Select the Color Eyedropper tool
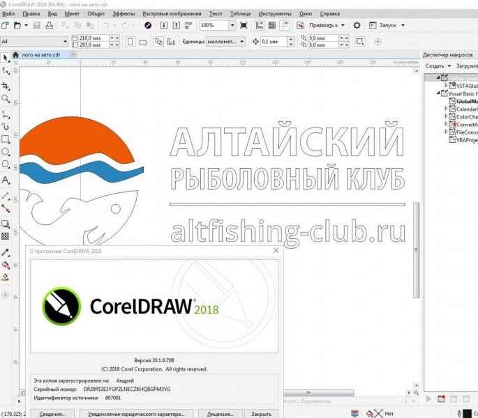Image resolution: width=478 pixels, height=418 pixels. 5,253
